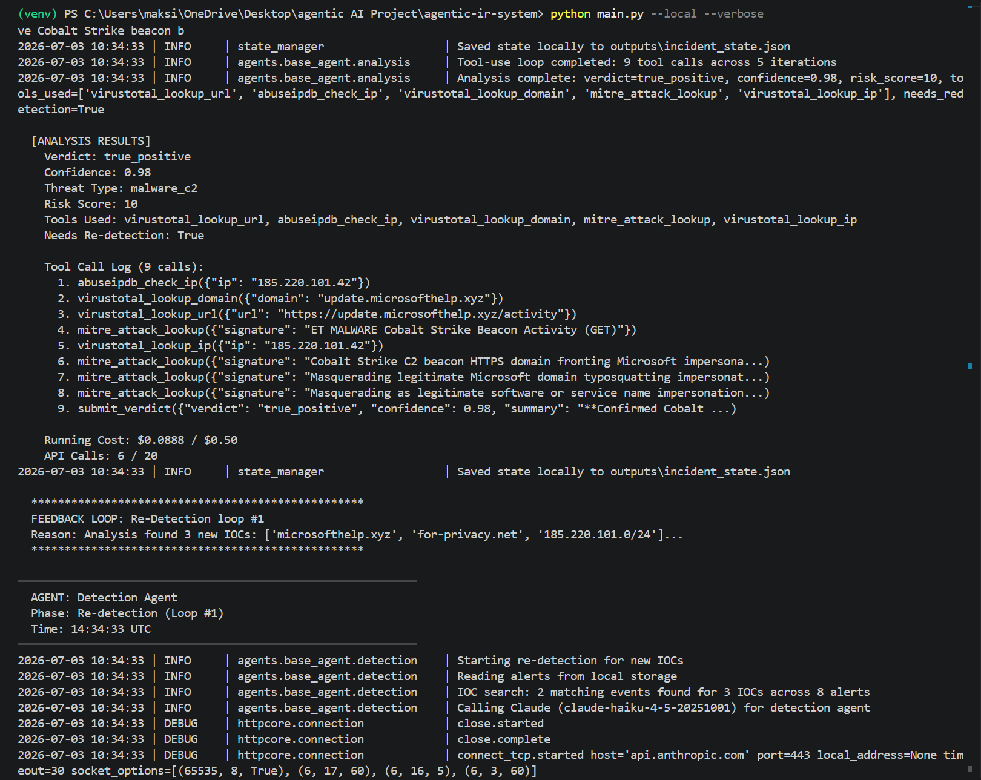
Task: Click the 'close.started' debug message
Action: (x=501, y=724)
